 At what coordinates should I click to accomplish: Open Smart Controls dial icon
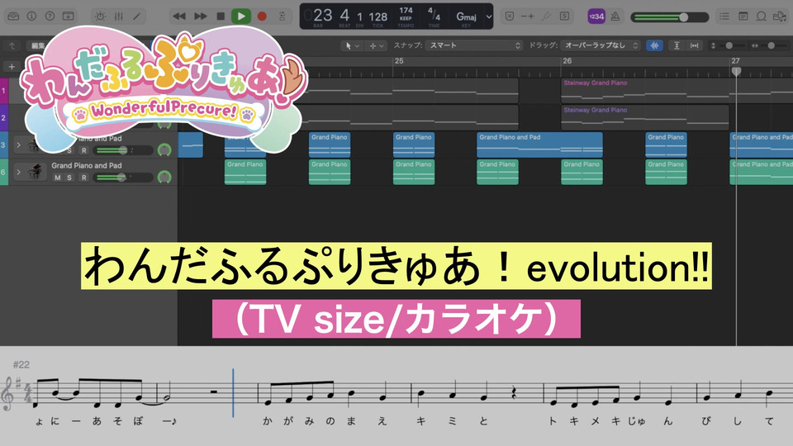click(x=100, y=17)
